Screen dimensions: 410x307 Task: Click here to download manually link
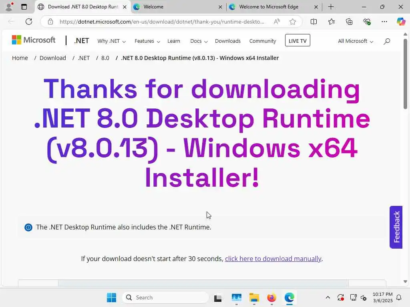pos(273,259)
